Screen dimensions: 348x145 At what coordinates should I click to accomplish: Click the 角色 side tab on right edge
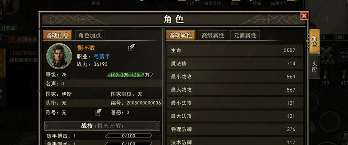pyautogui.click(x=314, y=41)
